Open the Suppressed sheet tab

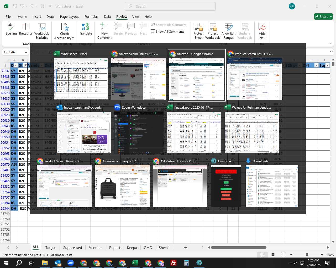point(72,248)
